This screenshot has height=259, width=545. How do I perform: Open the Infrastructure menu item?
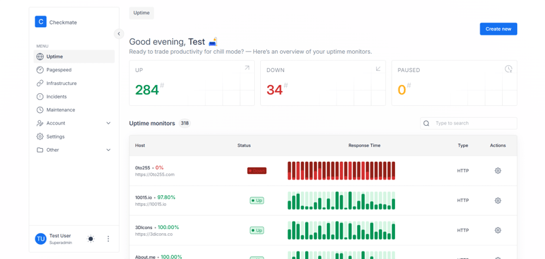coord(74,83)
